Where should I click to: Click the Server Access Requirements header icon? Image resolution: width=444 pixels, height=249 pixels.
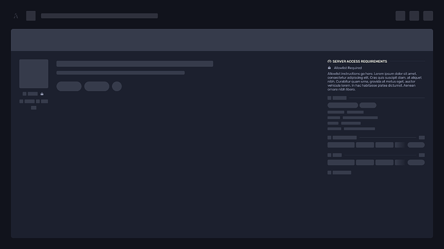329,61
